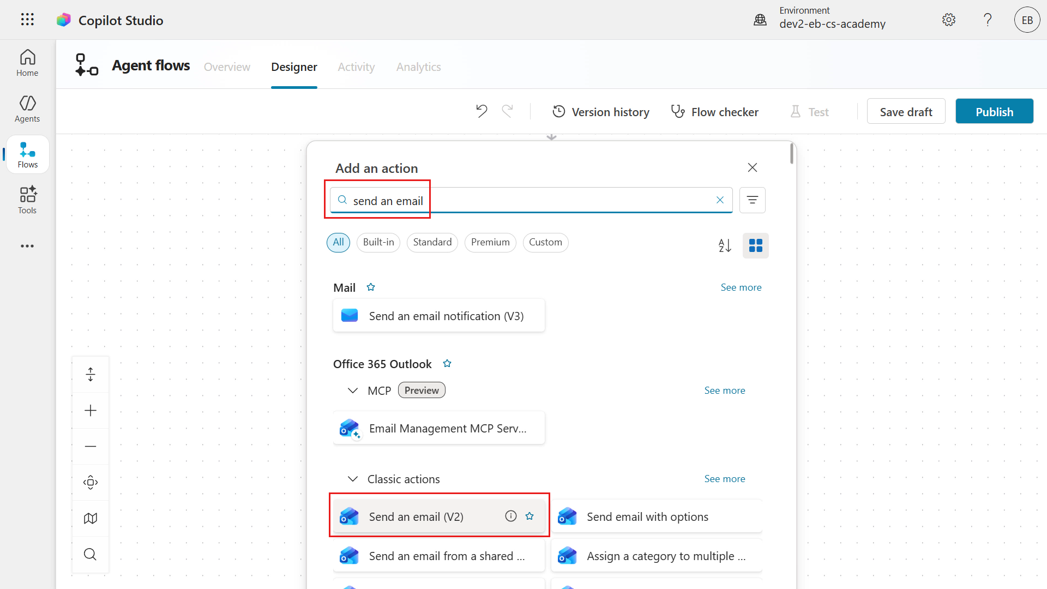This screenshot has width=1047, height=589.
Task: Switch to the Activity tab
Action: 356,67
